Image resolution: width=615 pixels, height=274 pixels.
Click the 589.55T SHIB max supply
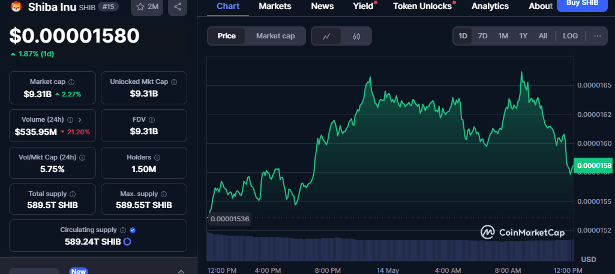(x=144, y=205)
